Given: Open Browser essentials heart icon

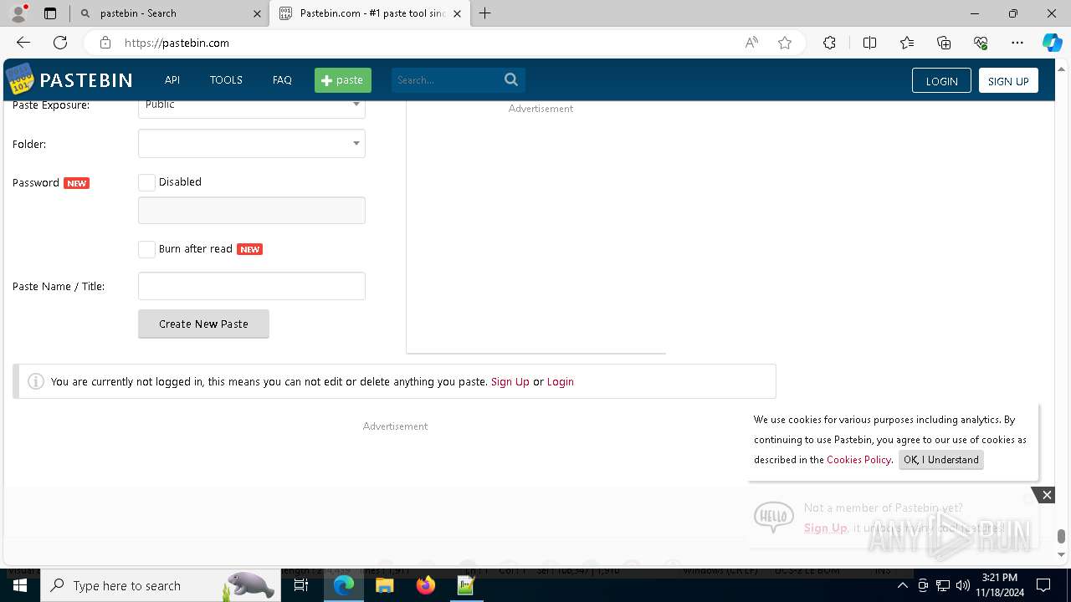Looking at the screenshot, I should tap(981, 43).
